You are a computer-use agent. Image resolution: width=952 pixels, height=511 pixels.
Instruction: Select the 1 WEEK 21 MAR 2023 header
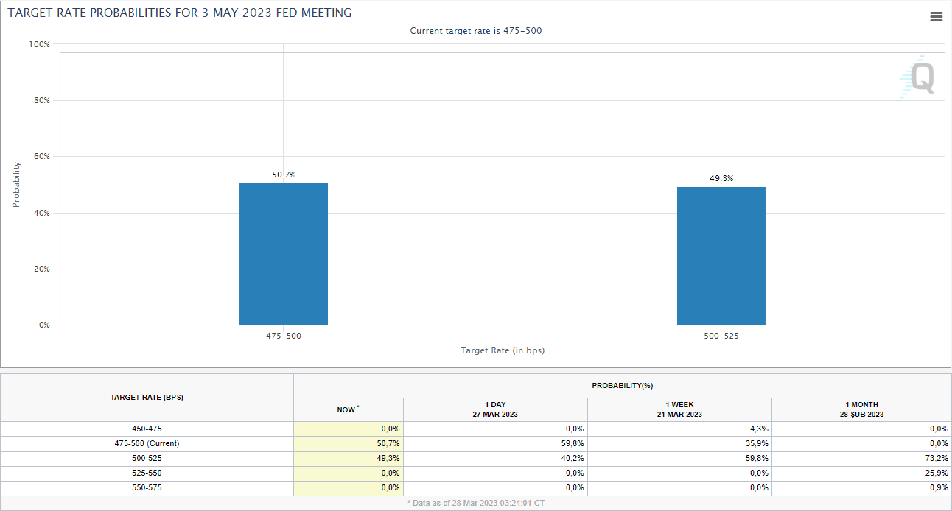[x=679, y=409]
